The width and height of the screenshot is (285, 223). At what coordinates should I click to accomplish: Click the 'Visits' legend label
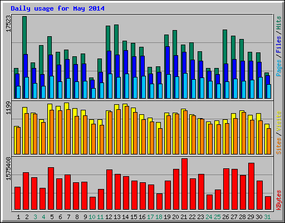[x=279, y=121]
